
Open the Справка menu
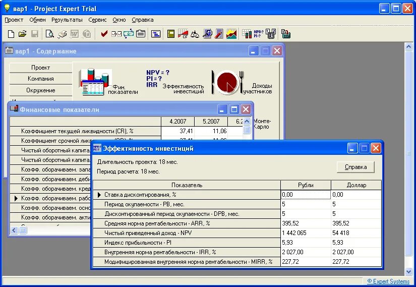click(x=143, y=20)
